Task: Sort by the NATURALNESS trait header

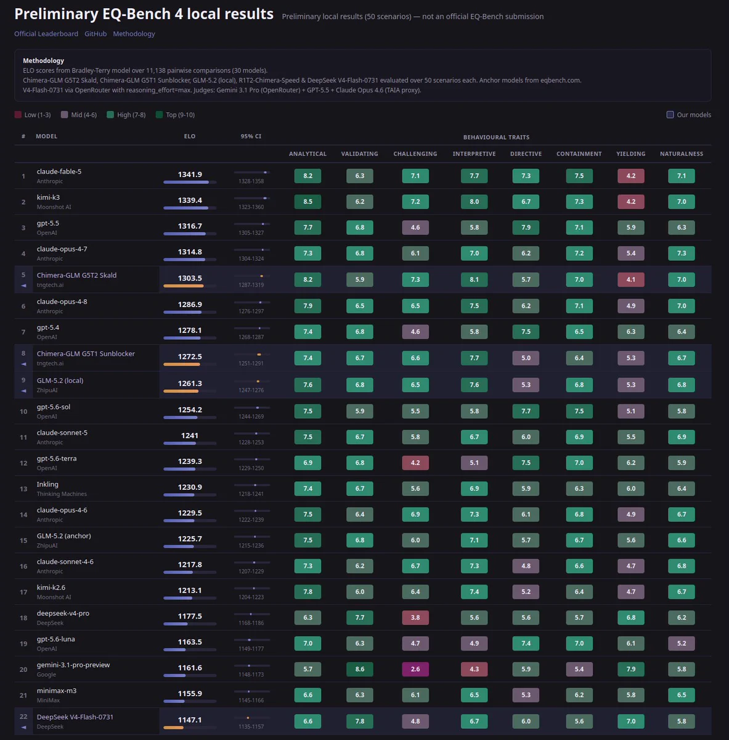Action: [682, 154]
